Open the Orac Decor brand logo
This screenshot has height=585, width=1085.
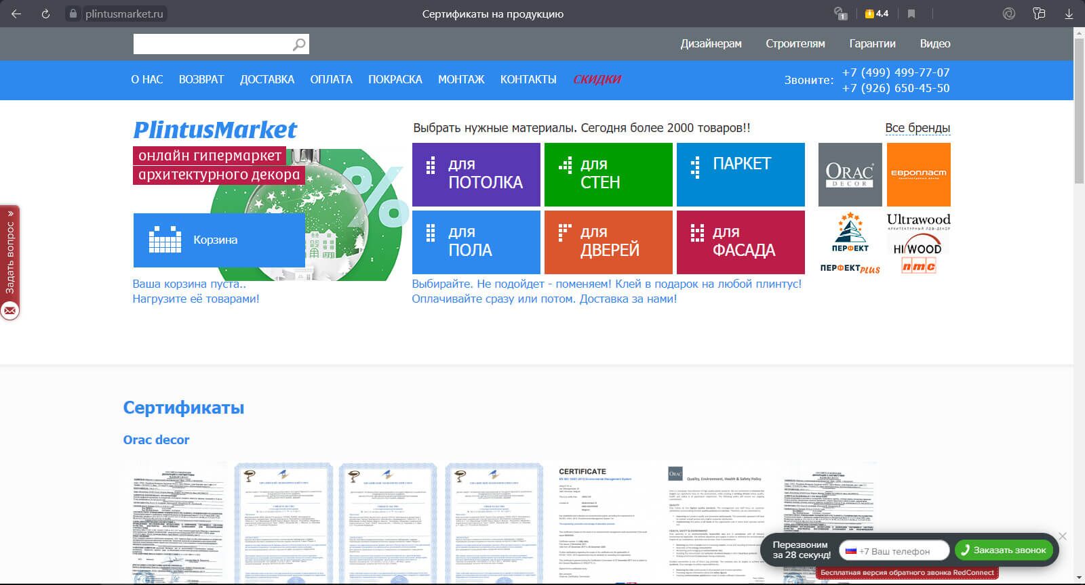[850, 175]
